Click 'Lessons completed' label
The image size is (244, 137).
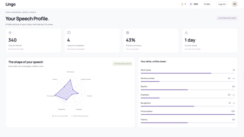75,46
